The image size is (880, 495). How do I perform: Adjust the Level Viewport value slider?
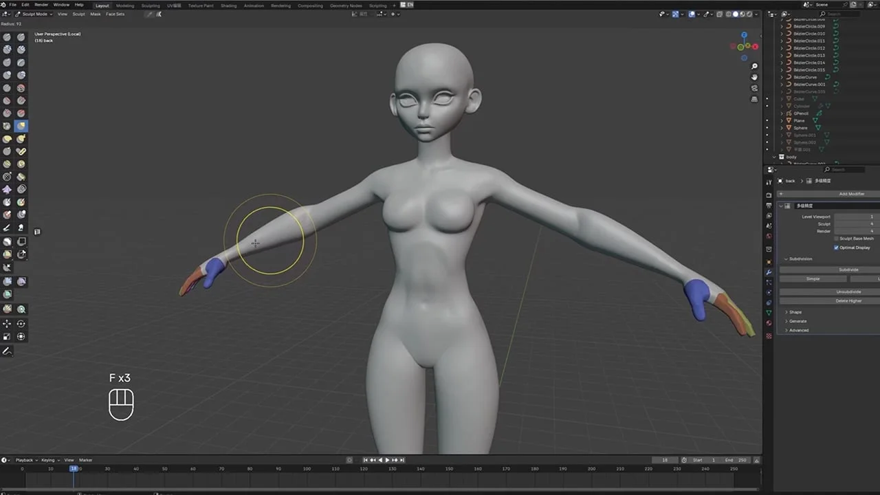(x=853, y=217)
